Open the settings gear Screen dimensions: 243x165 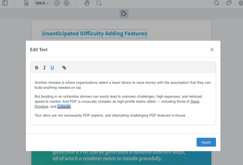pos(240,3)
